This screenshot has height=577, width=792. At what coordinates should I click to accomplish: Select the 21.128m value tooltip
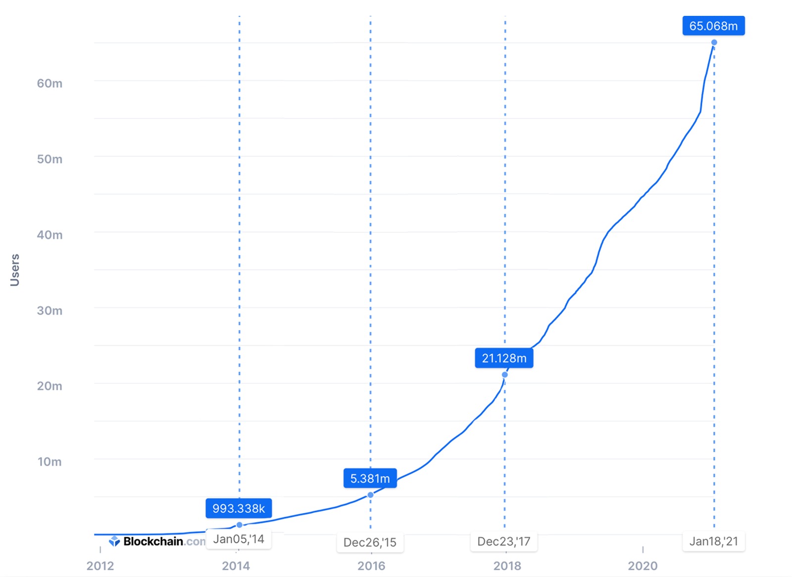click(x=504, y=358)
